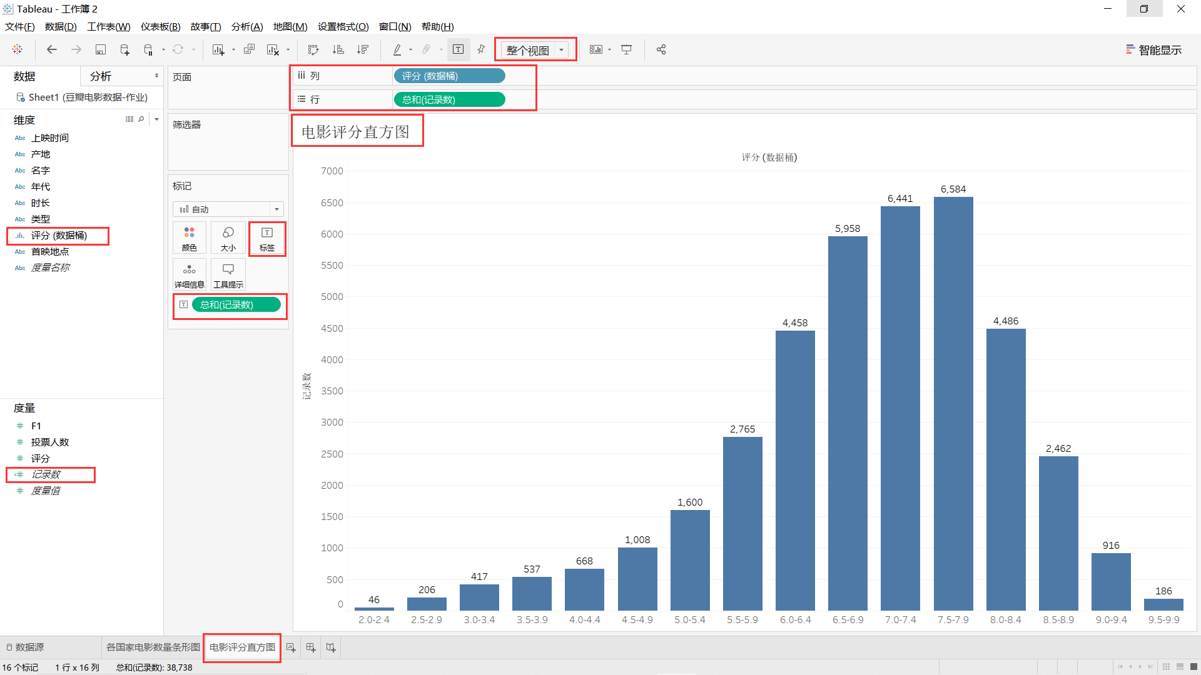Image resolution: width=1201 pixels, height=675 pixels.
Task: Click the duplicate sheet toolbar icon
Action: click(249, 49)
